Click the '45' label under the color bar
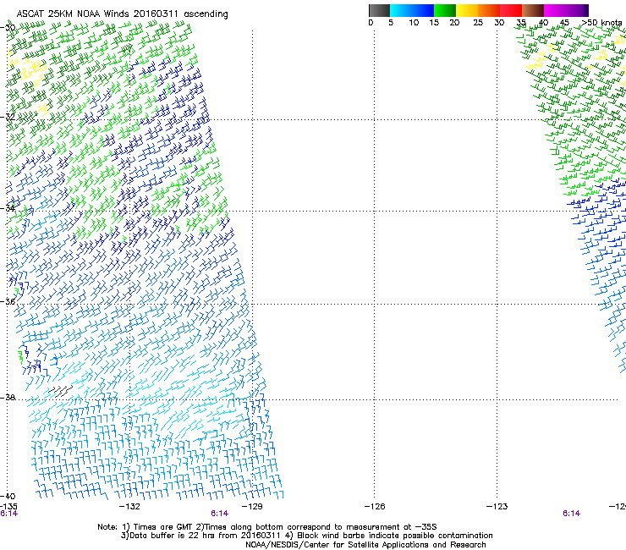The image size is (626, 550). click(564, 23)
